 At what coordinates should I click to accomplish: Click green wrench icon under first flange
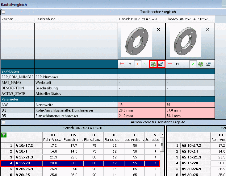[x=153, y=64]
